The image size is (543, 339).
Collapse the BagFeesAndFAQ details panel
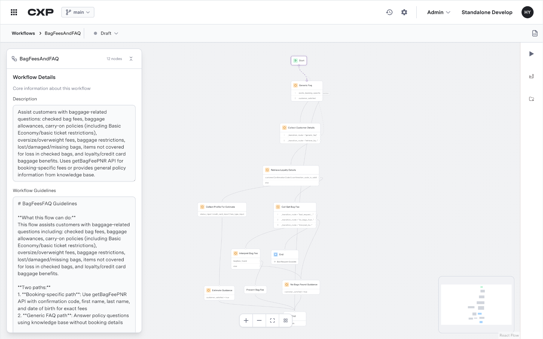pyautogui.click(x=131, y=59)
